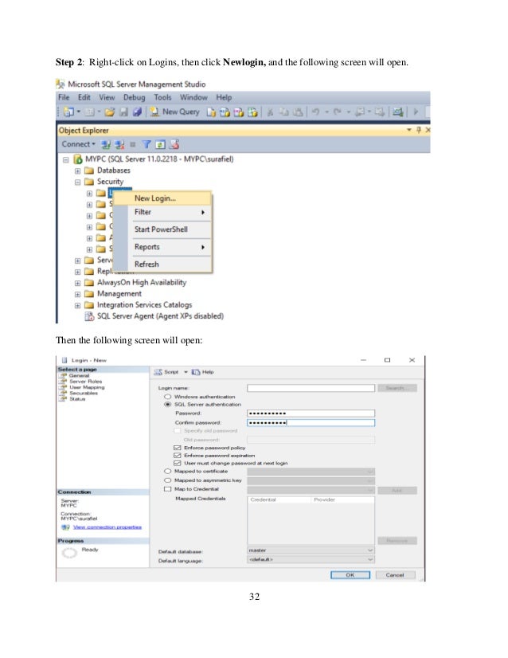Click the Help icon in Login dialog toolbar
Viewport: 508px width, 658px height.
(196, 372)
